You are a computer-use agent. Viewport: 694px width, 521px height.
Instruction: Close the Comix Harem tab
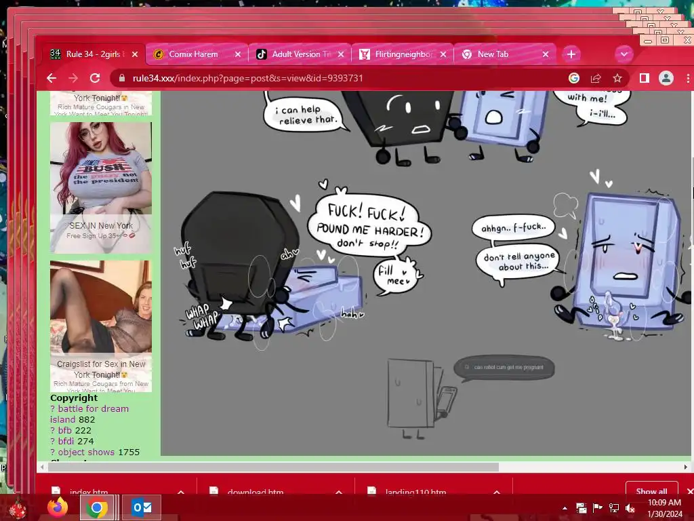238,54
